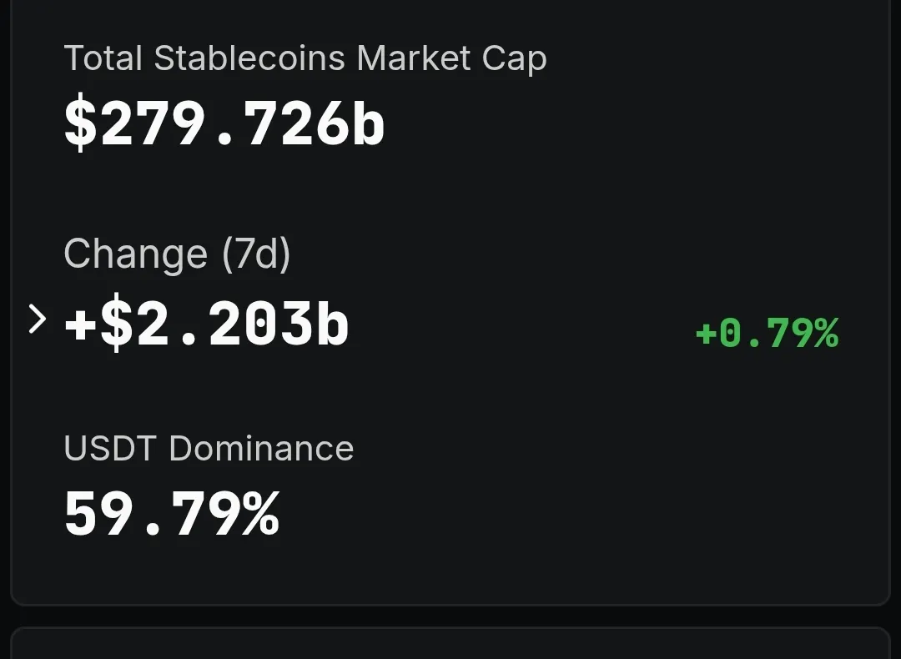Select the +$2.203b change value
The width and height of the screenshot is (901, 659).
pyautogui.click(x=207, y=324)
